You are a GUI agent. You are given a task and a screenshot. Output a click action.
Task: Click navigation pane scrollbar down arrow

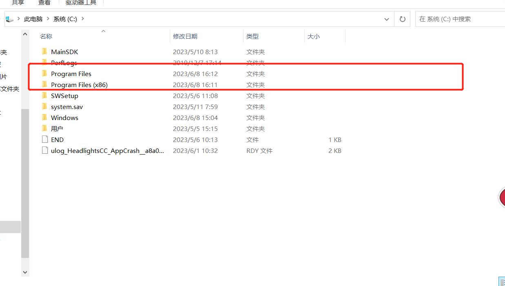25,272
